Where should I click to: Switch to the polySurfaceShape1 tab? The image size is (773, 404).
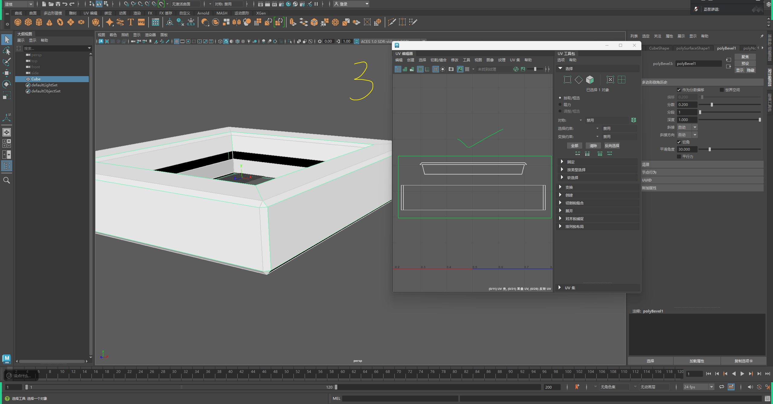[x=693, y=48]
